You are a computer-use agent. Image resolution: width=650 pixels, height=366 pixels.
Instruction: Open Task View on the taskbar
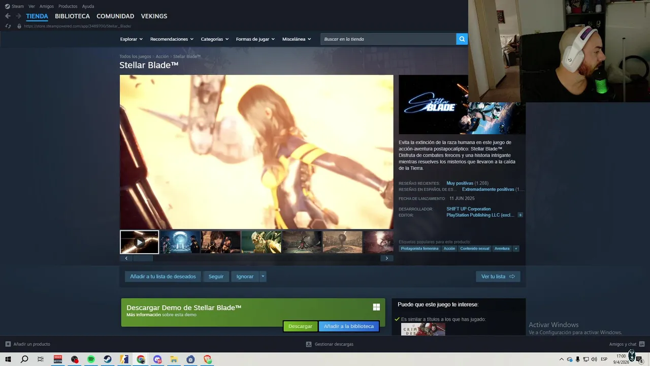coord(41,359)
